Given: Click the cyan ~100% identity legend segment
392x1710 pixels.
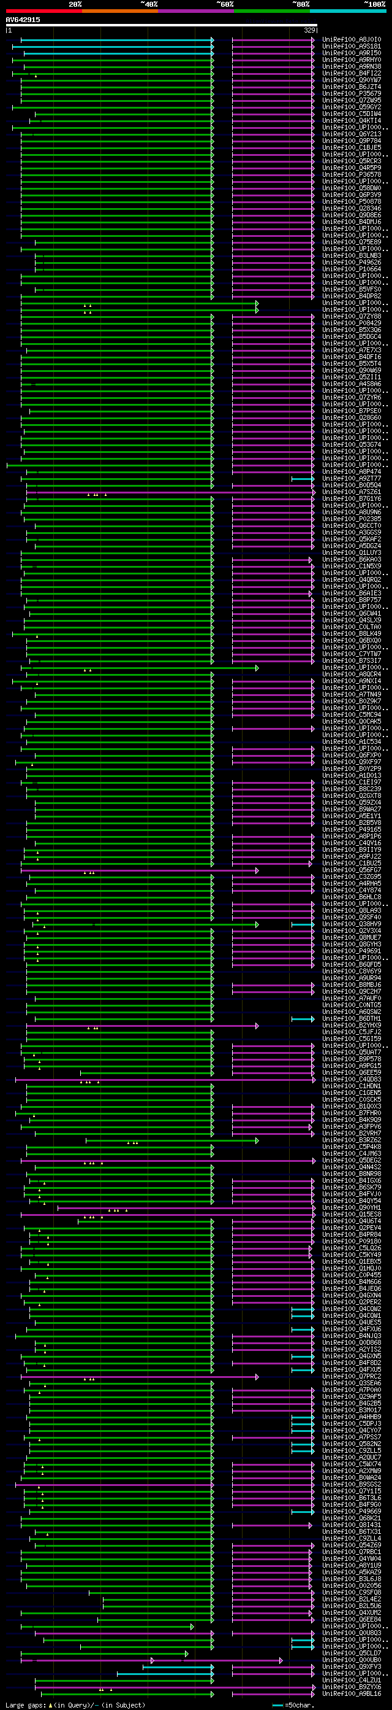Looking at the screenshot, I should [x=348, y=10].
